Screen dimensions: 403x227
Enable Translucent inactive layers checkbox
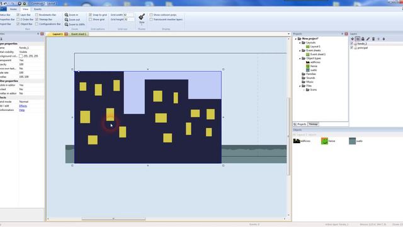151,20
